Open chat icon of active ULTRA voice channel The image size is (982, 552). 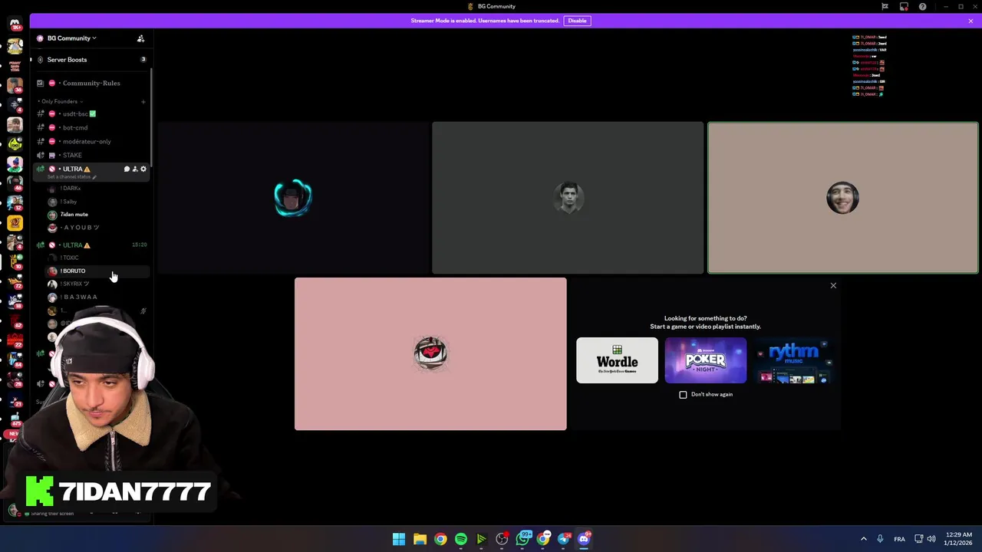click(127, 169)
